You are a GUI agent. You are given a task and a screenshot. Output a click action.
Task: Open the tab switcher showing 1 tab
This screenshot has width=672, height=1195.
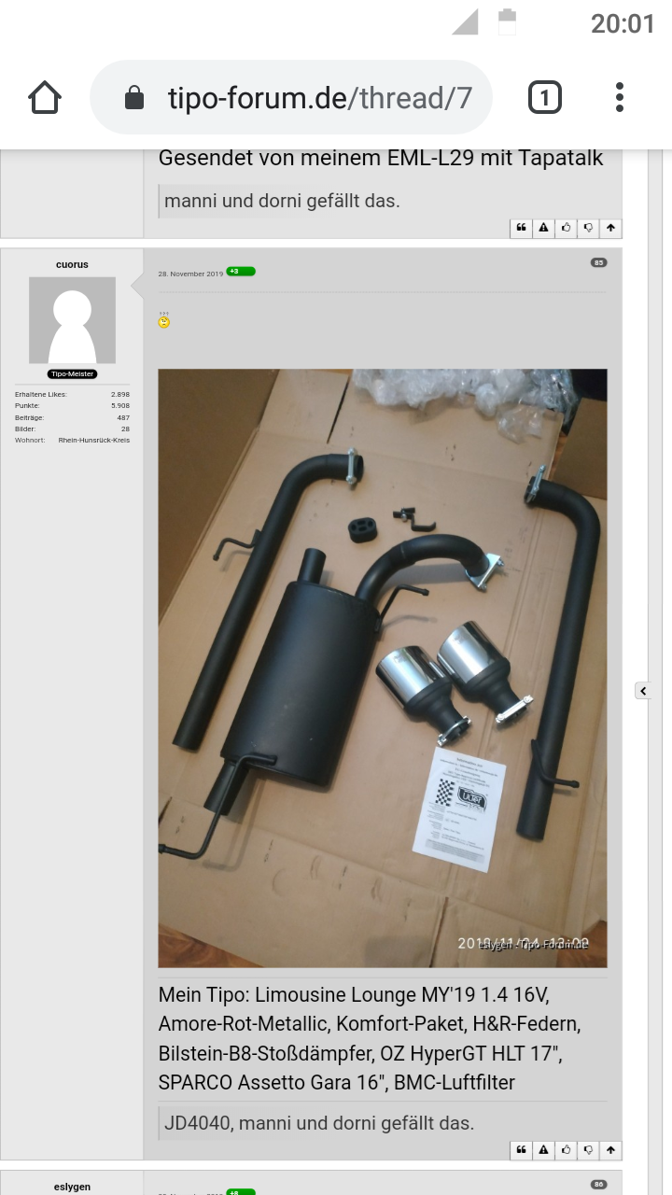(x=544, y=97)
